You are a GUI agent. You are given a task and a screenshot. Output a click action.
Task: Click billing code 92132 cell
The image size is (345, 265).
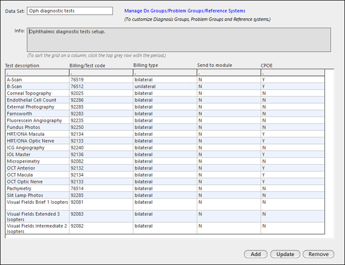tap(101, 168)
